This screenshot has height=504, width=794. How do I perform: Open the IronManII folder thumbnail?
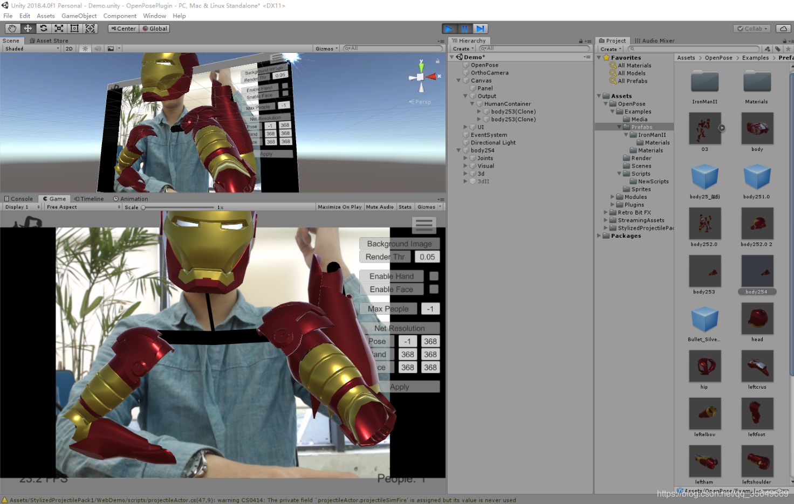[x=704, y=81]
